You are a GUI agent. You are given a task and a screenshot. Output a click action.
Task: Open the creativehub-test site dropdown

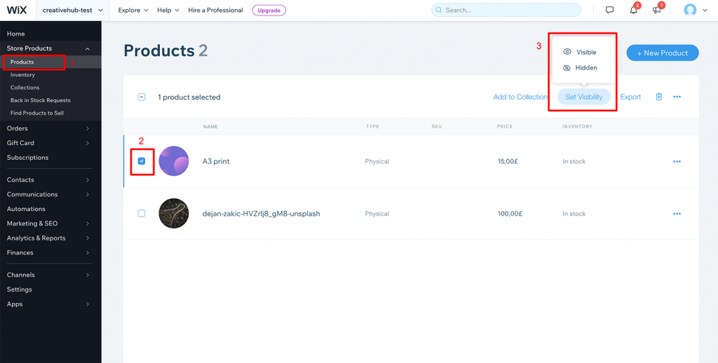point(72,10)
